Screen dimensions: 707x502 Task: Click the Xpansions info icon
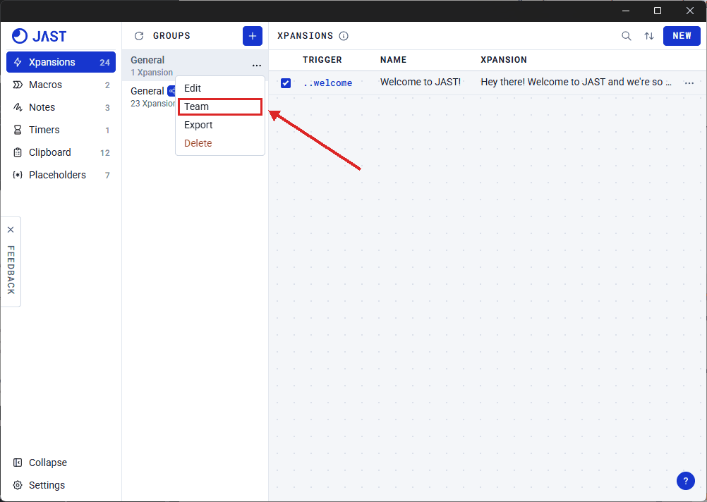click(344, 36)
